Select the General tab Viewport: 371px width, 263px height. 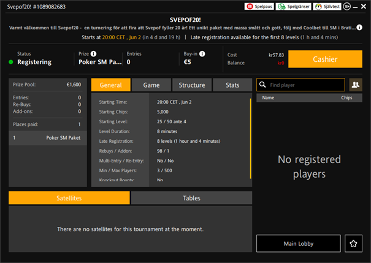(110, 85)
